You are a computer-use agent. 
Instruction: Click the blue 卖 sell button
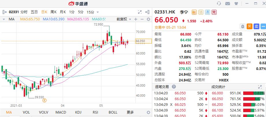tap(256, 26)
